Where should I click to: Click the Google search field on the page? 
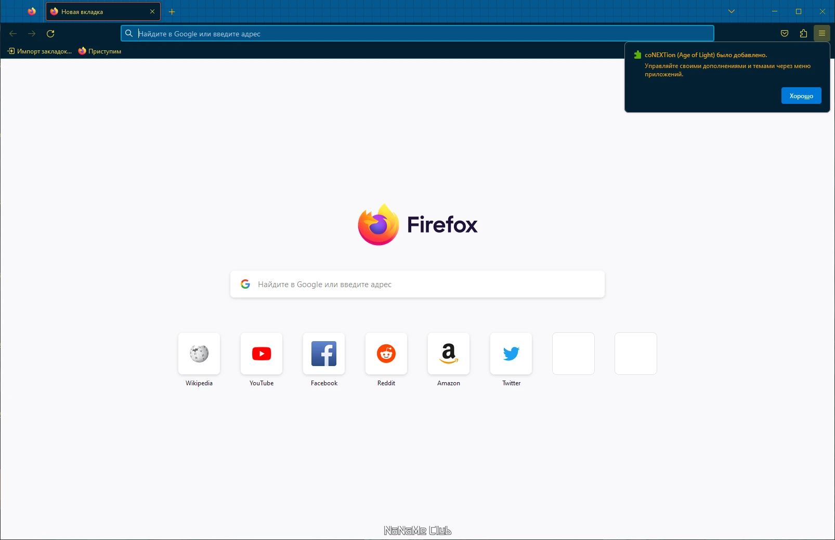416,284
